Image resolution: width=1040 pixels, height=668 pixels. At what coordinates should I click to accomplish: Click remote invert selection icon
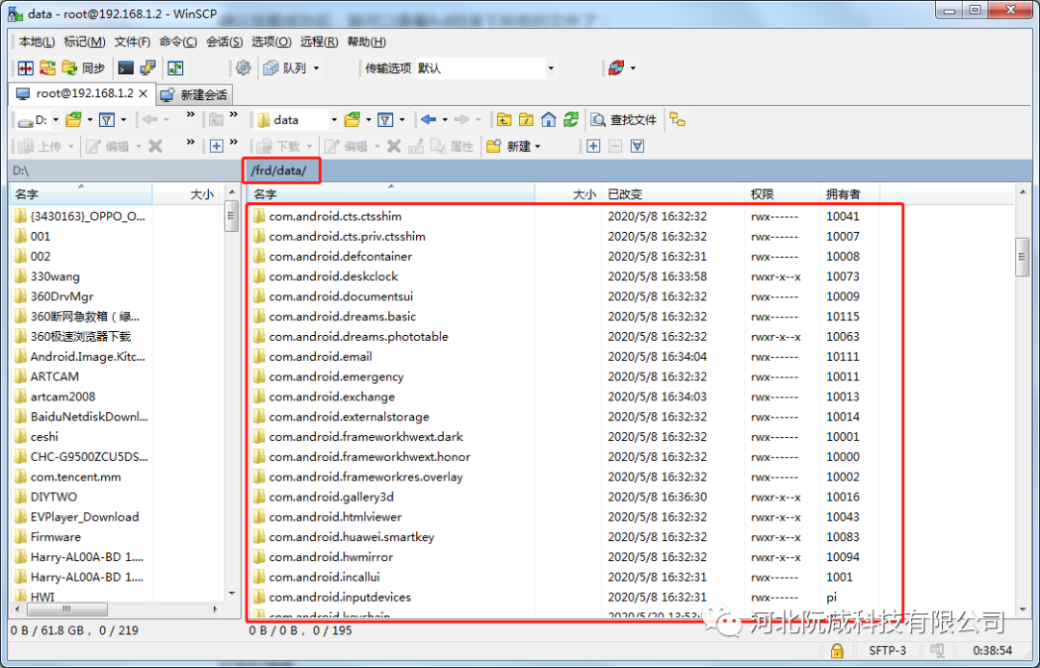point(637,145)
